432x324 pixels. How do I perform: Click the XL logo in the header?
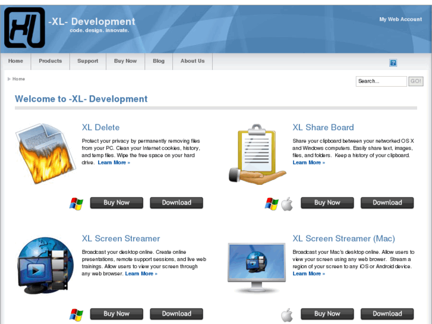click(24, 27)
